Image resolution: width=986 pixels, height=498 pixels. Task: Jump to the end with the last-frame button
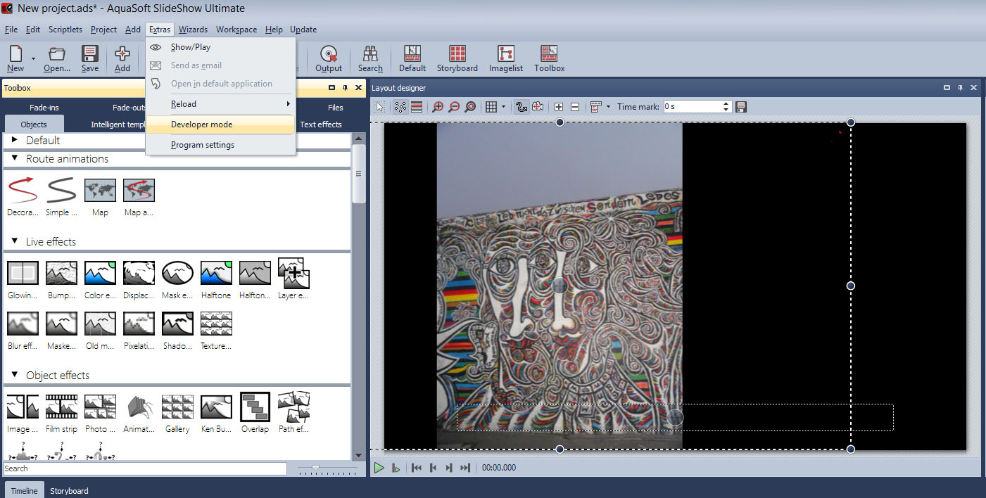point(464,468)
